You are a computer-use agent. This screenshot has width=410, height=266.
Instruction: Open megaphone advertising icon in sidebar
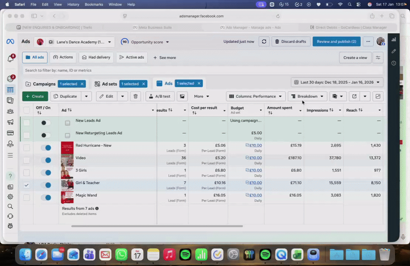click(10, 122)
